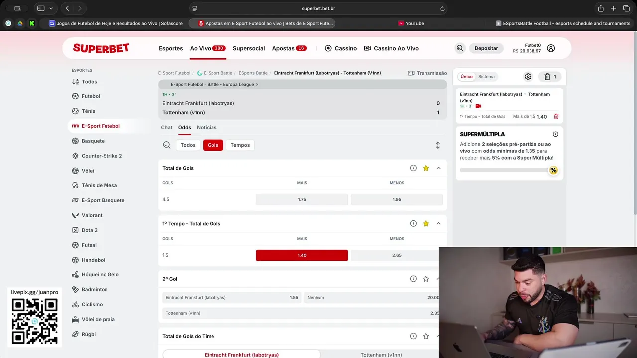Open the Odds tab
637x358 pixels.
pos(185,128)
